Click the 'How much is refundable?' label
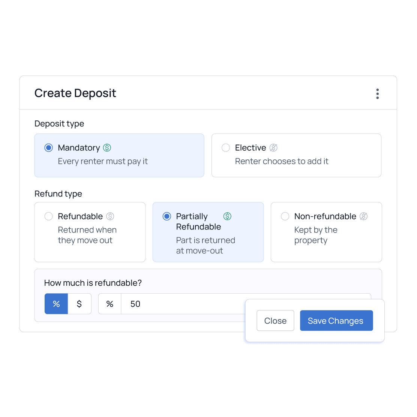 click(93, 283)
